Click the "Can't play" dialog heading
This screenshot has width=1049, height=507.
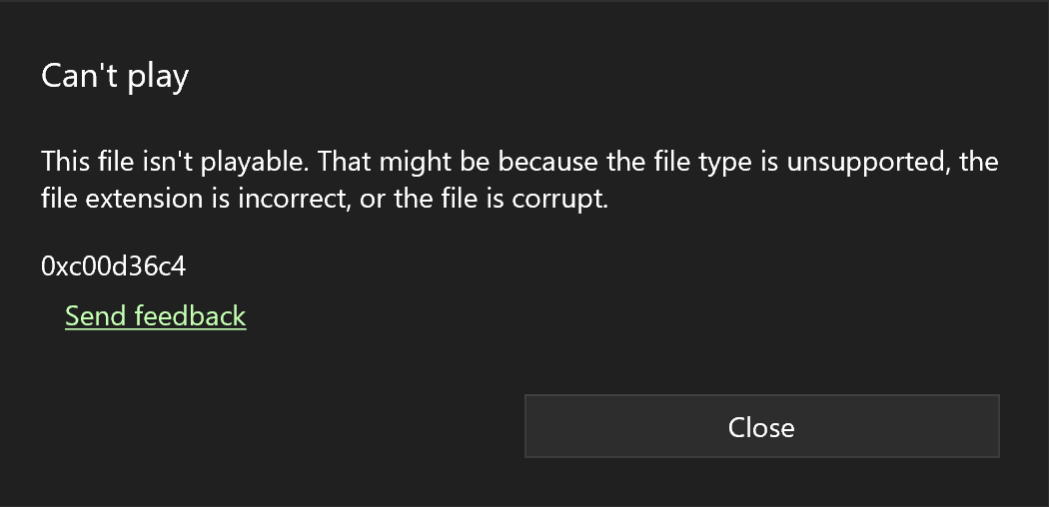coord(115,76)
